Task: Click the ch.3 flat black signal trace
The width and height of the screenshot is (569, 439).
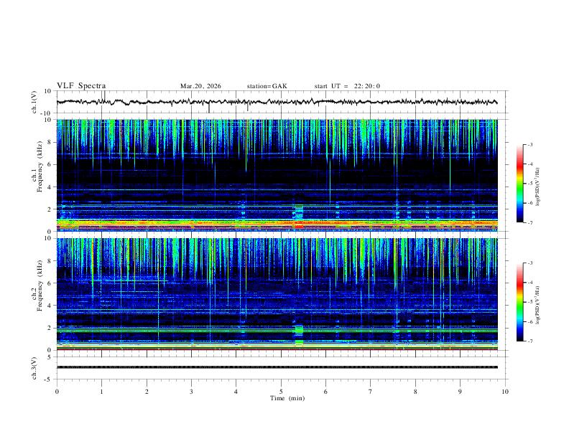Action: 277,367
